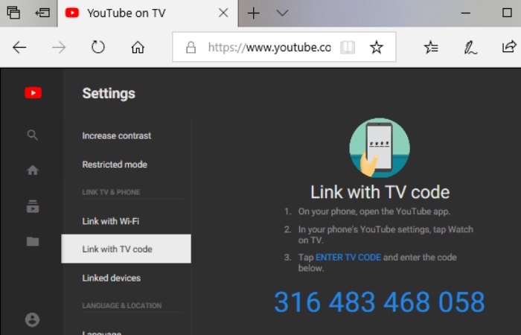Add notes with pen icon
Screen dimensions: 521x335
click(470, 48)
